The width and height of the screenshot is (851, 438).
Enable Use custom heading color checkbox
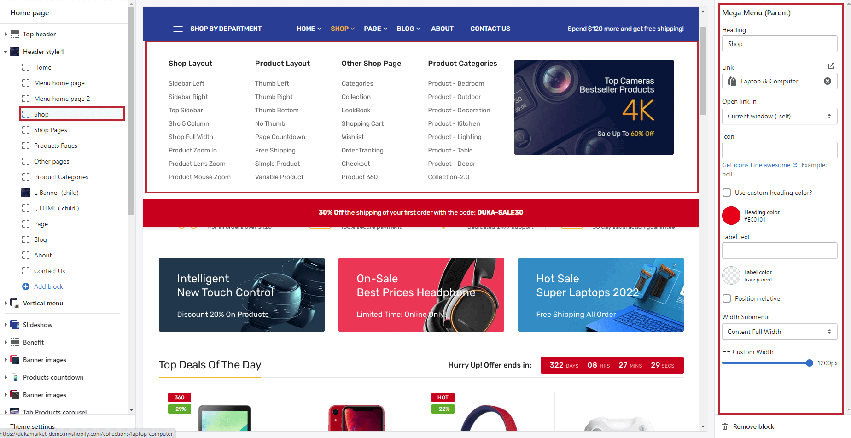[727, 193]
